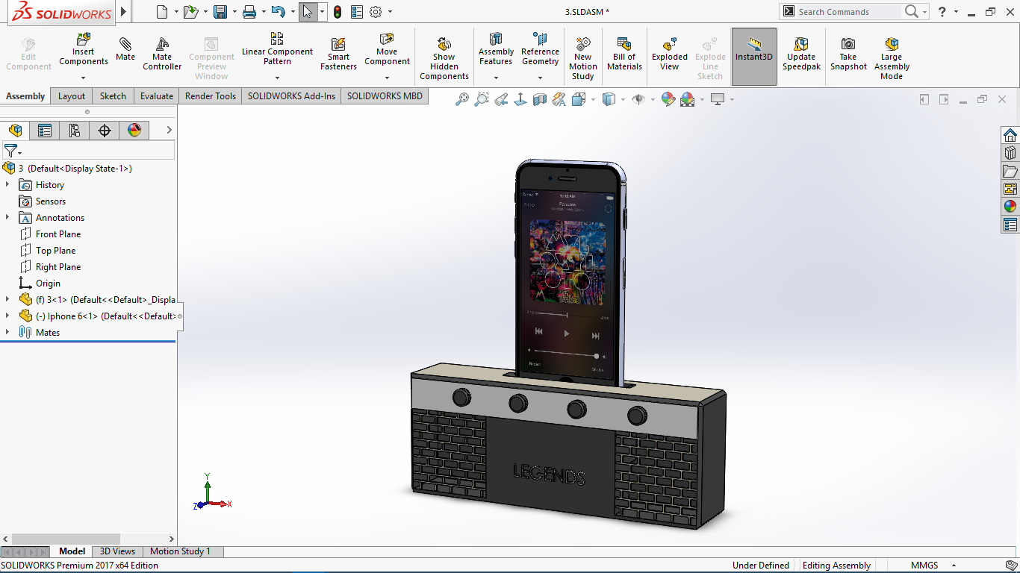Expand the Iphone 6<1> component
This screenshot has height=573, width=1020.
tap(7, 316)
